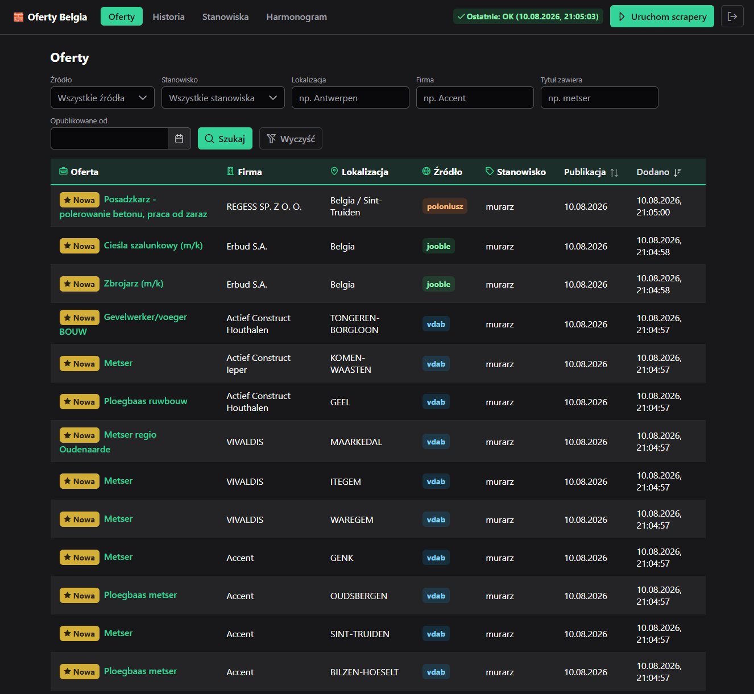Click the vdab badge in GENK row

(436, 558)
